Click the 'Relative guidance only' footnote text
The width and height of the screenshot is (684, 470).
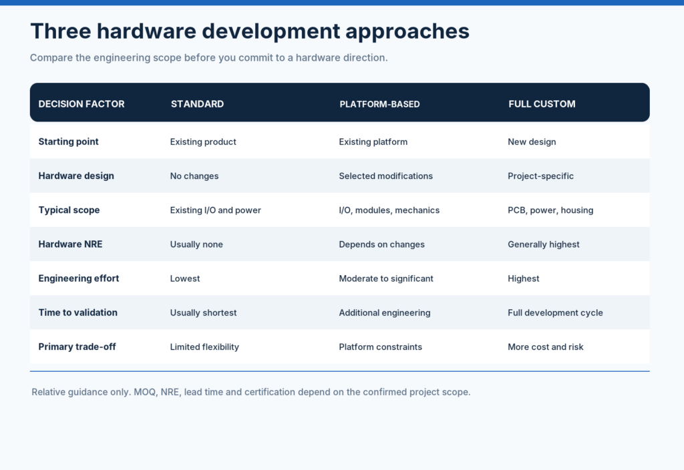251,392
